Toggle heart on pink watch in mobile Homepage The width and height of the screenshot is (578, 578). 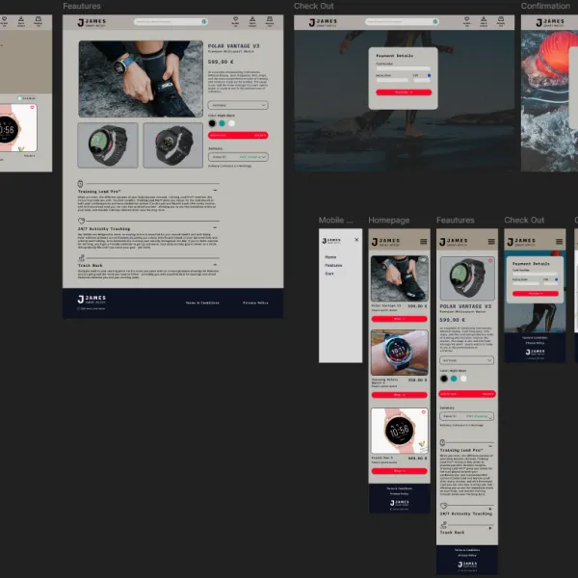424,412
